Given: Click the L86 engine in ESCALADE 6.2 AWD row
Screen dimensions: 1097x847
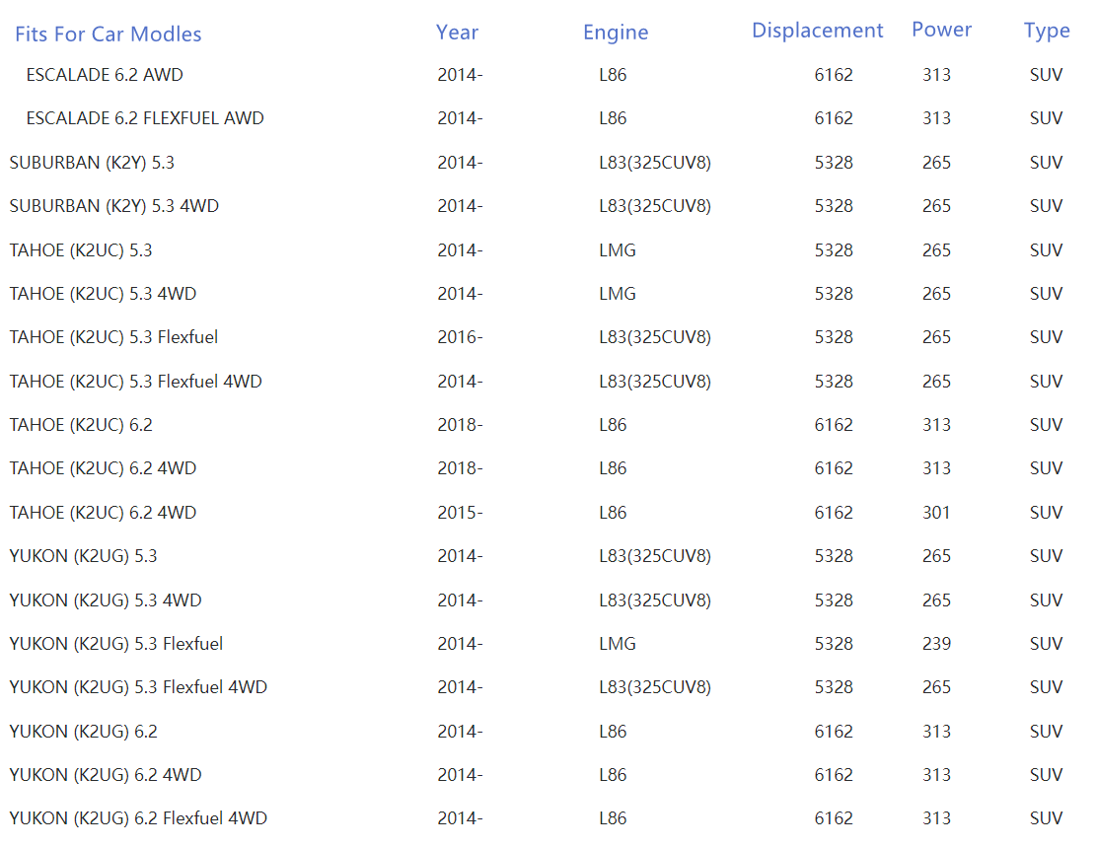Looking at the screenshot, I should pyautogui.click(x=613, y=75).
